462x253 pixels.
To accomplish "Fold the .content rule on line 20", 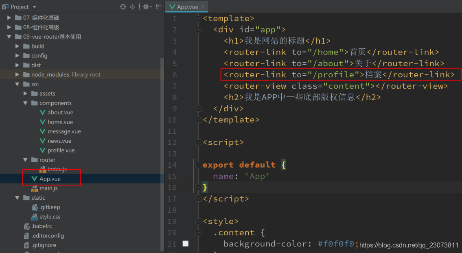I will 198,233.
